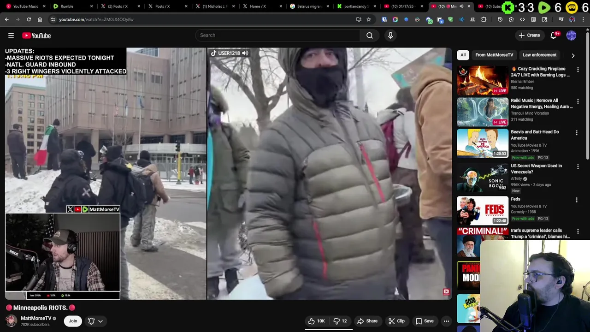Open Reiki Music live video thumbnail
The image size is (590, 332).
[483, 112]
